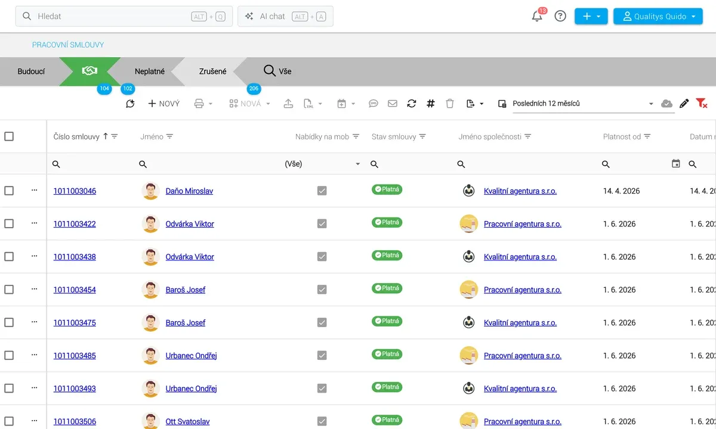Switch to the Neplatné tab

150,71
